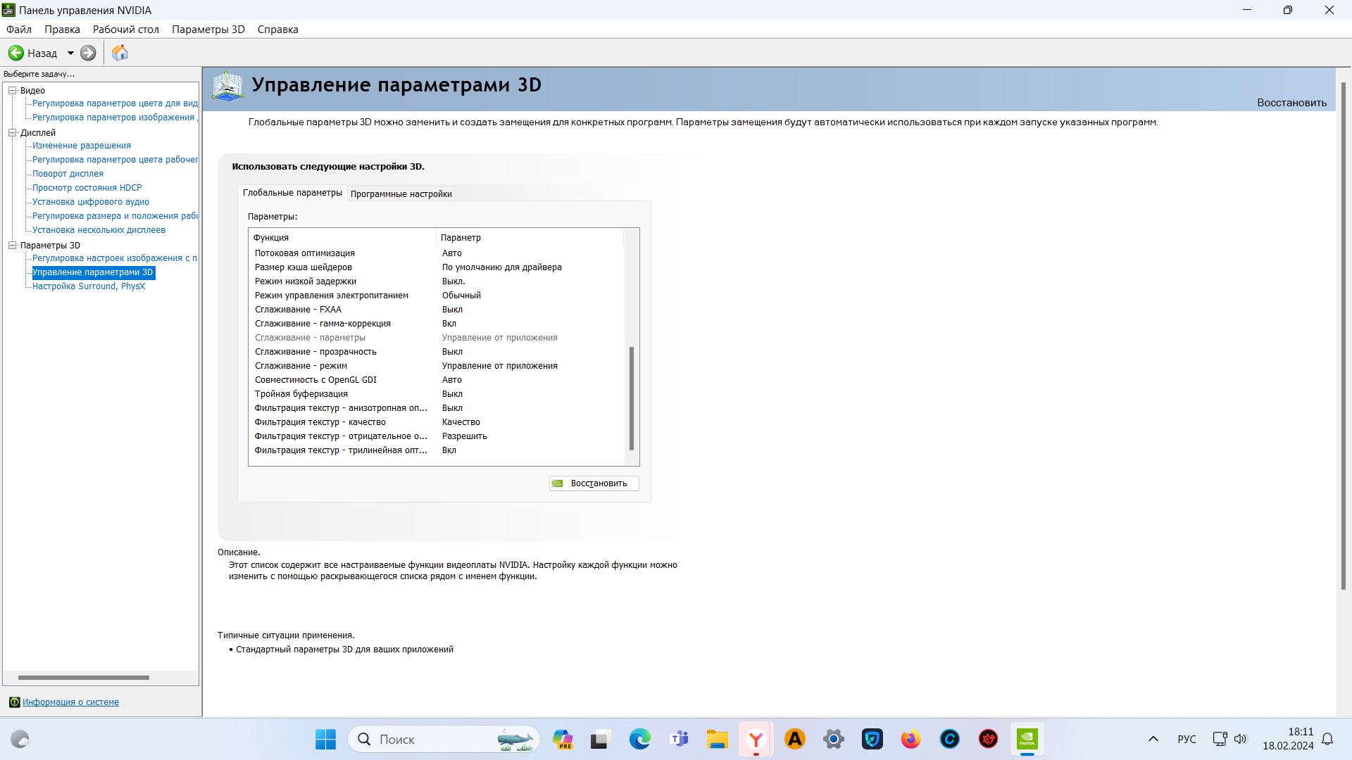
Task: Click the Восстановить button with NVIDIA logo
Action: (x=594, y=483)
